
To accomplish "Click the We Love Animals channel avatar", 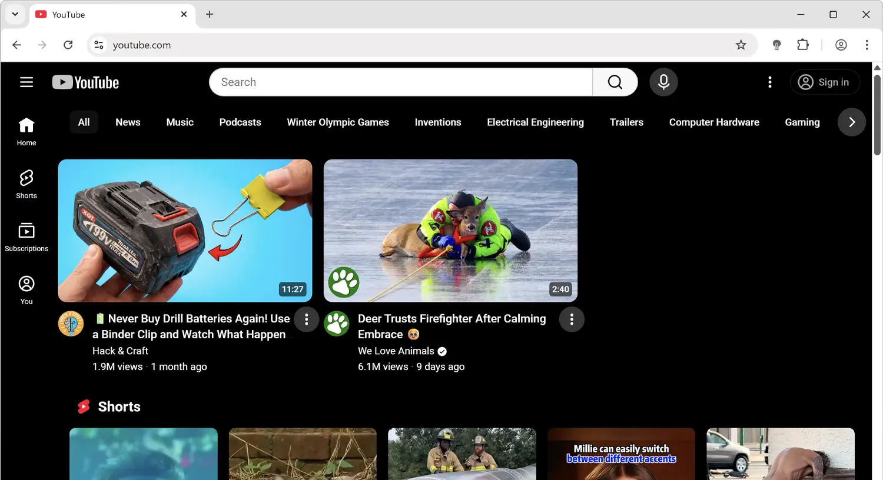I will tap(337, 324).
